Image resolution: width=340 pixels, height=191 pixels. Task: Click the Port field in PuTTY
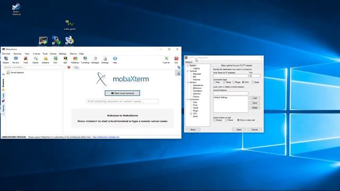click(x=255, y=76)
